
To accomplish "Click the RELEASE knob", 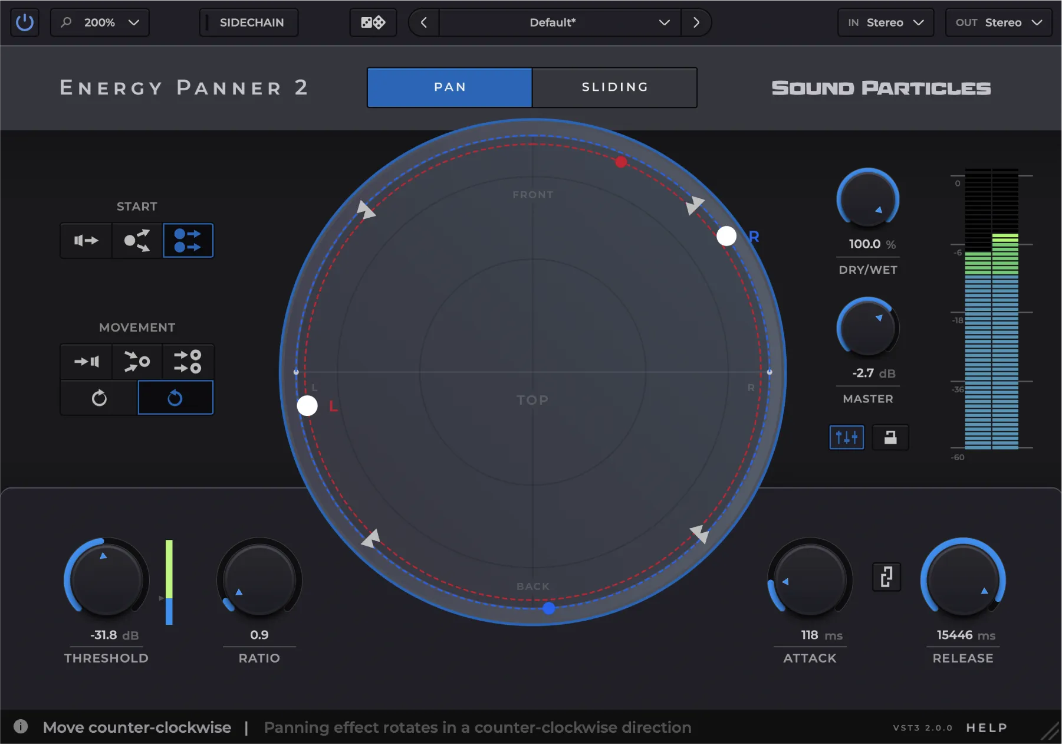I will tap(963, 579).
